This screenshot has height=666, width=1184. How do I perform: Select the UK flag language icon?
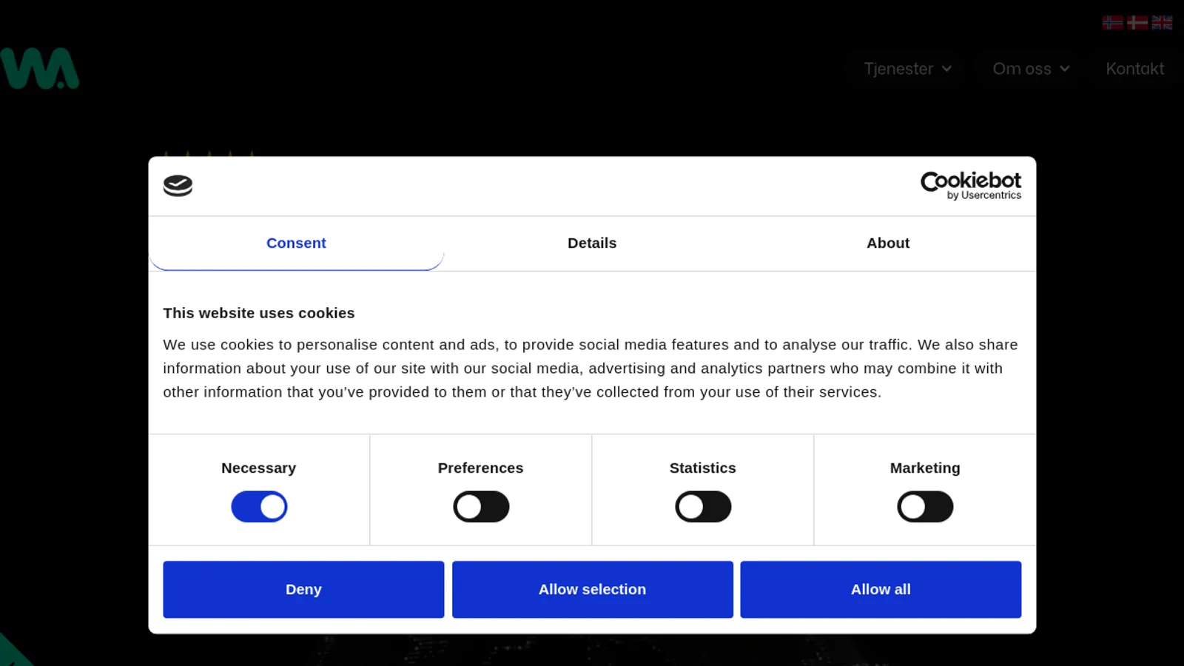point(1162,22)
